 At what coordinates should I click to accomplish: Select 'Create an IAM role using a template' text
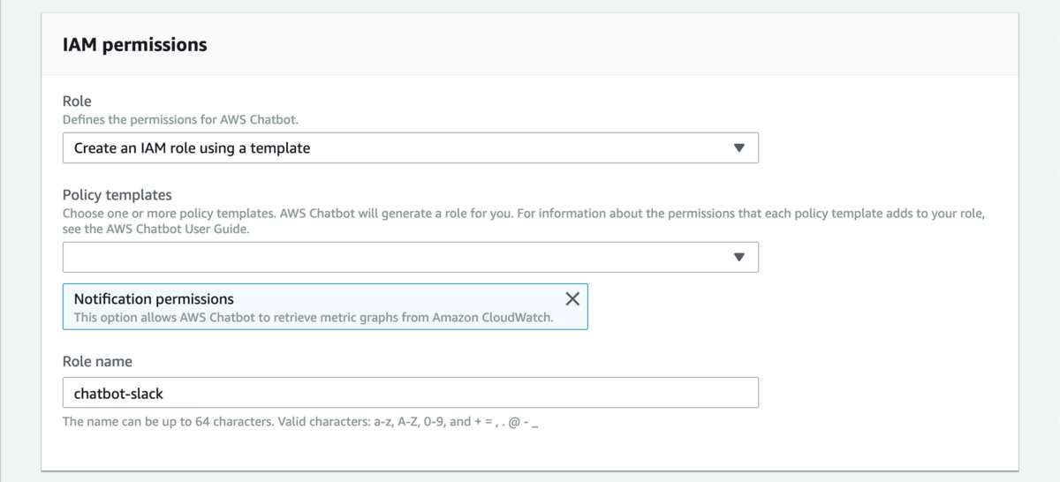pyautogui.click(x=192, y=148)
